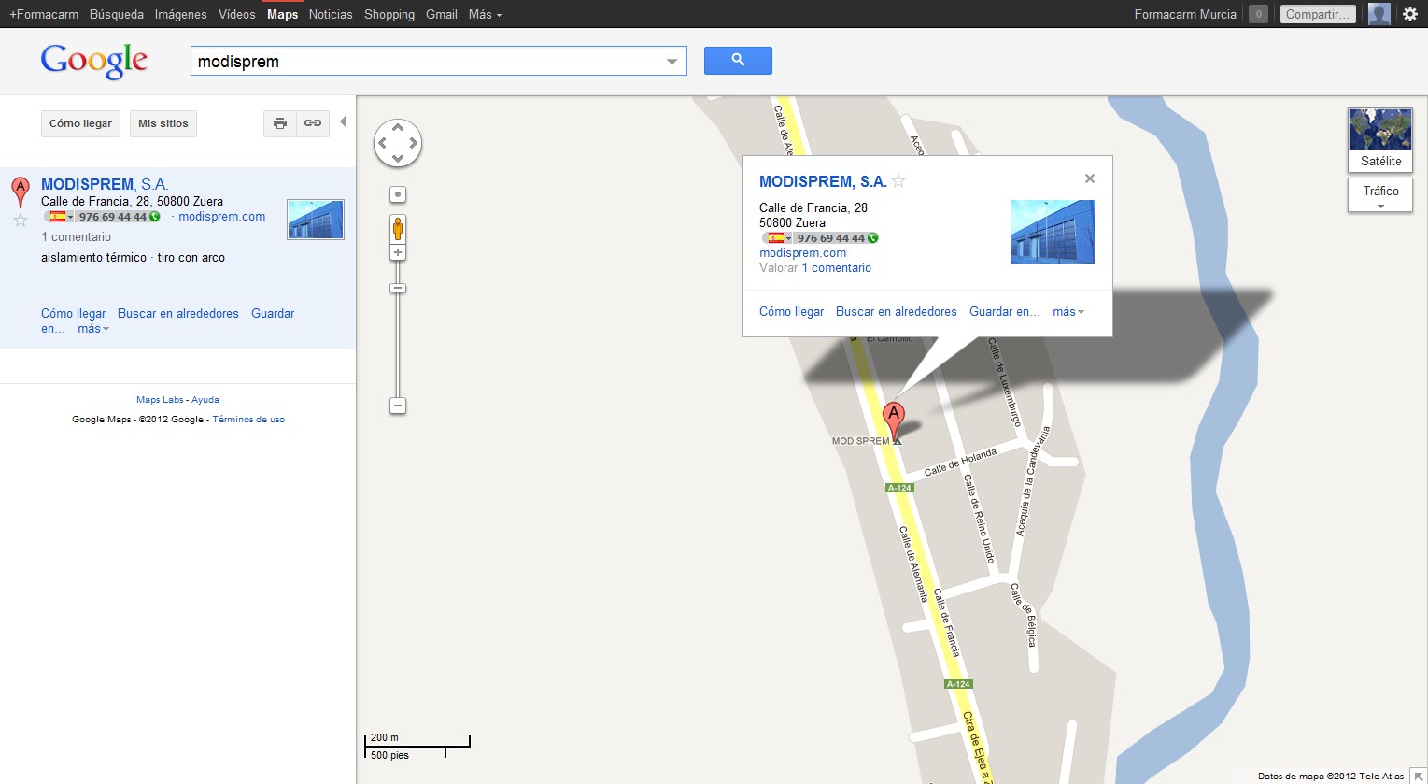Open Gmail in the top bar
This screenshot has height=784, width=1428.
coord(442,14)
